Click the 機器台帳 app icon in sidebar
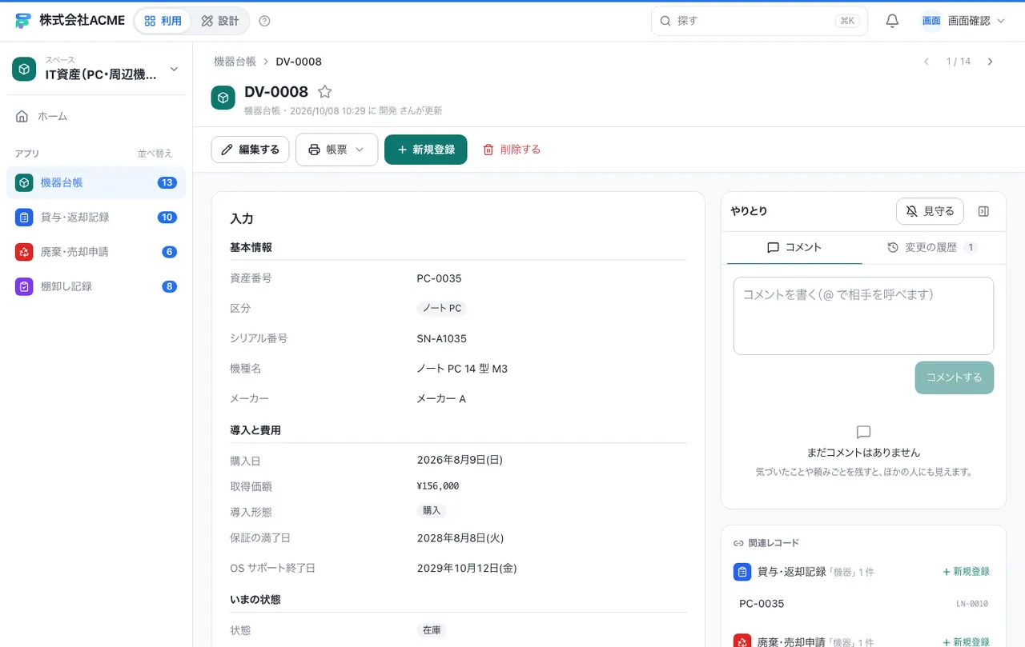Image resolution: width=1025 pixels, height=647 pixels. pos(24,182)
